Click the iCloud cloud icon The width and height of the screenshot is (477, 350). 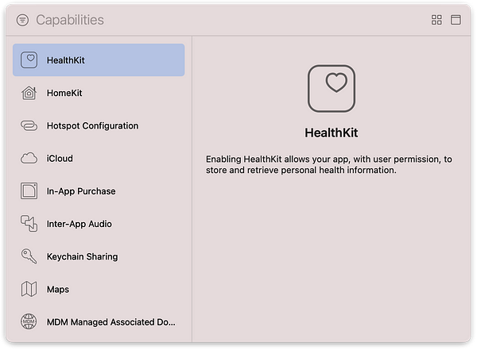coord(29,158)
